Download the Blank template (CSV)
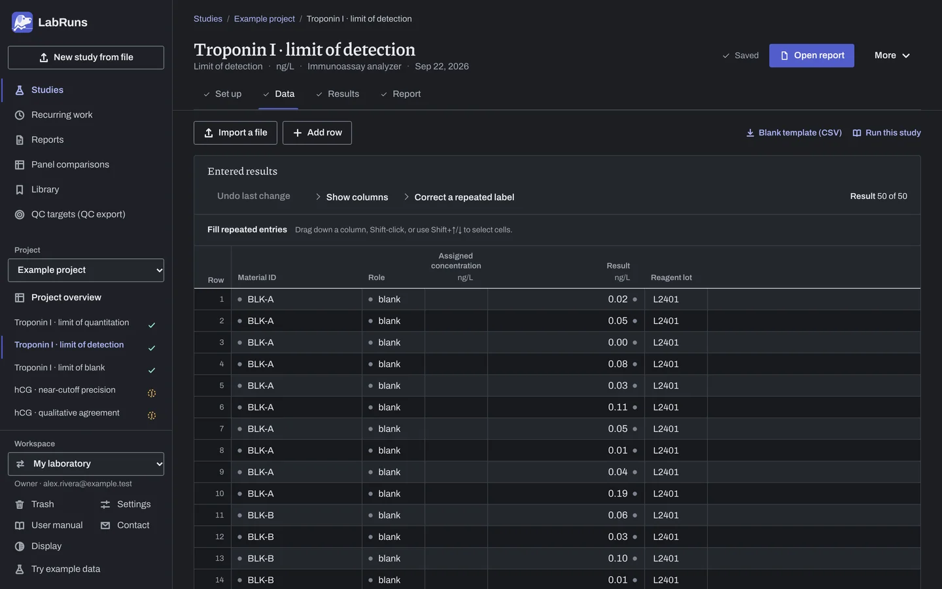Viewport: 942px width, 589px height. tap(794, 133)
